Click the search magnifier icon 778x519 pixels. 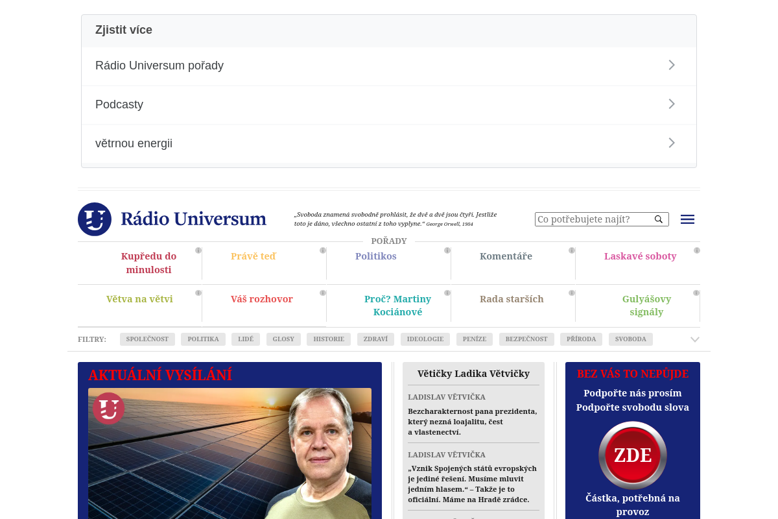pyautogui.click(x=659, y=219)
